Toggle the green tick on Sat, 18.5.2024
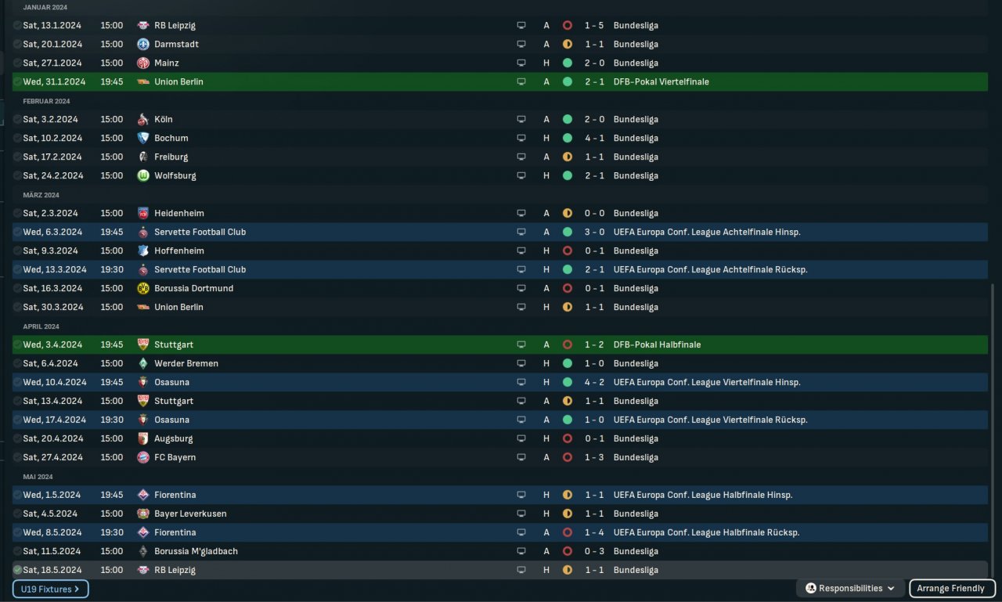This screenshot has width=1002, height=602. coord(17,570)
